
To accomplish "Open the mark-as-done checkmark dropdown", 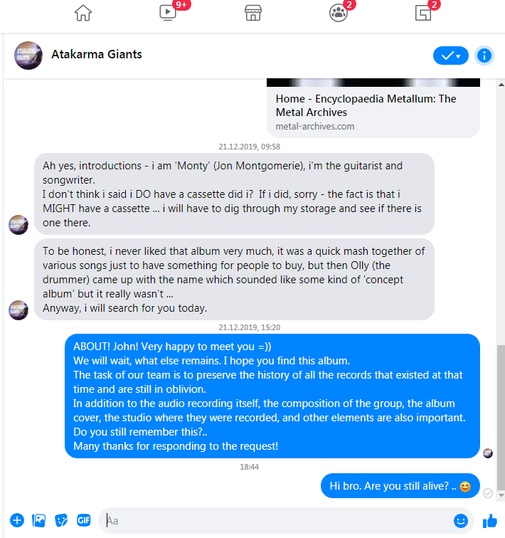I will pos(451,56).
